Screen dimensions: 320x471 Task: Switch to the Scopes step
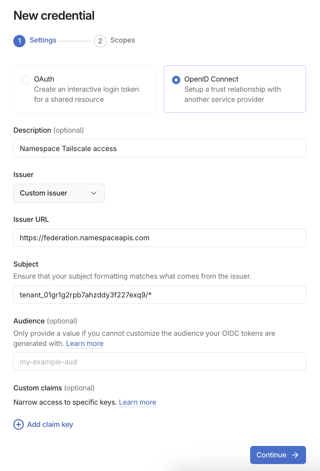pyautogui.click(x=123, y=40)
